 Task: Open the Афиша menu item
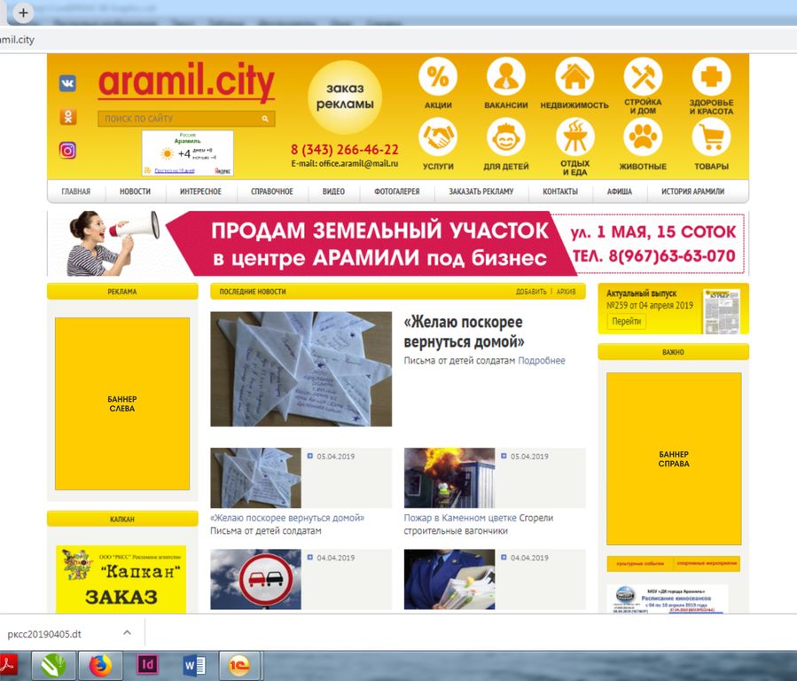click(x=619, y=192)
